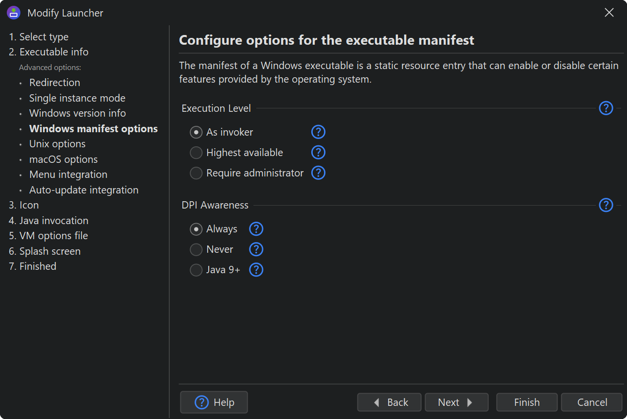The width and height of the screenshot is (627, 419).
Task: Show help for Always DPI option
Action: click(256, 229)
